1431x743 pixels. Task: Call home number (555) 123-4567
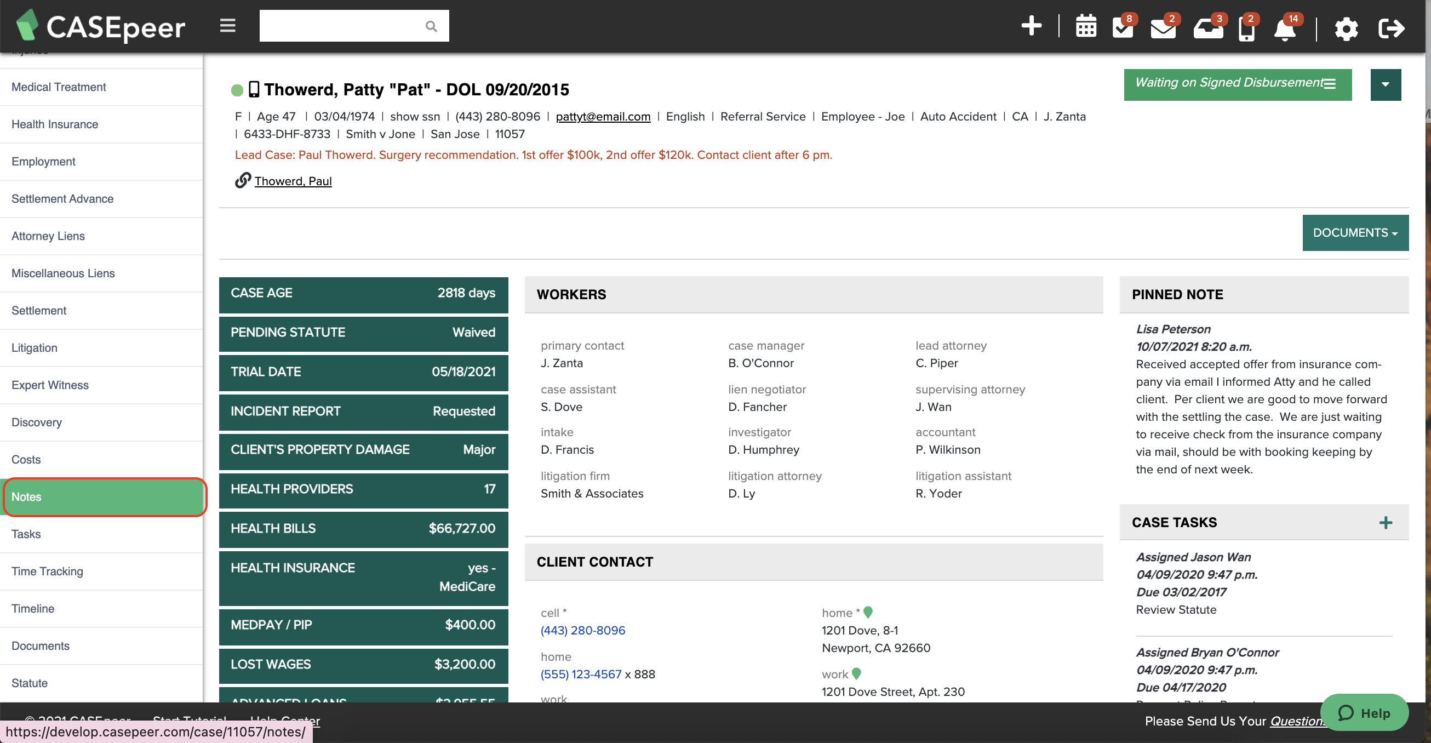pyautogui.click(x=581, y=673)
